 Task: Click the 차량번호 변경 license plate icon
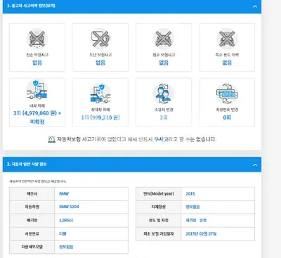(227, 93)
